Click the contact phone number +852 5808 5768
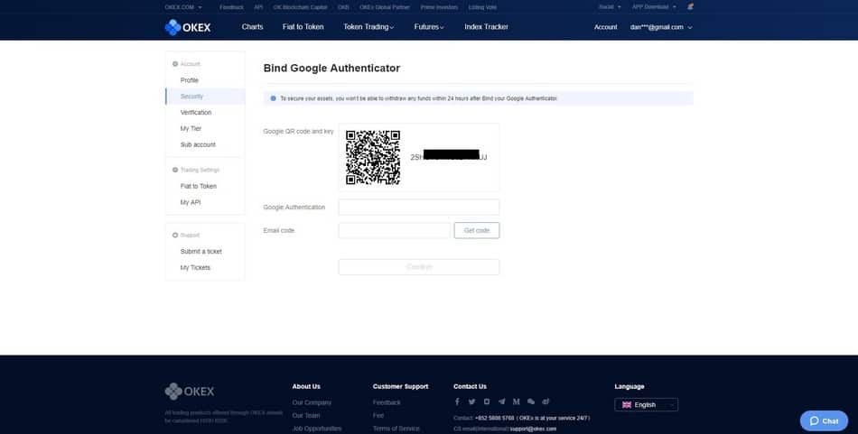Image resolution: width=858 pixels, height=434 pixels. [x=495, y=418]
